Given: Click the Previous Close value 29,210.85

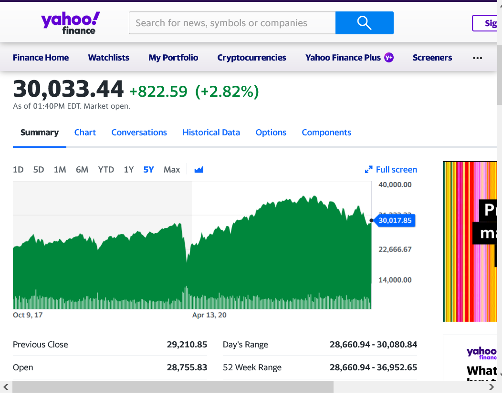Looking at the screenshot, I should pyautogui.click(x=187, y=345).
